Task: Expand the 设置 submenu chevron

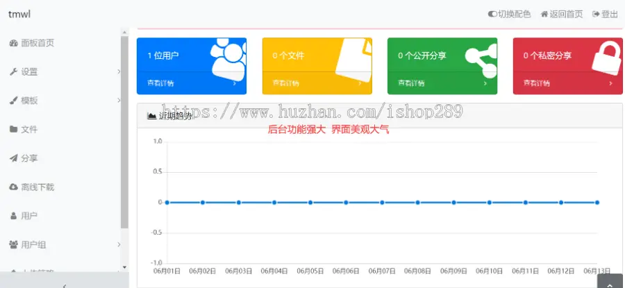Action: coord(119,71)
